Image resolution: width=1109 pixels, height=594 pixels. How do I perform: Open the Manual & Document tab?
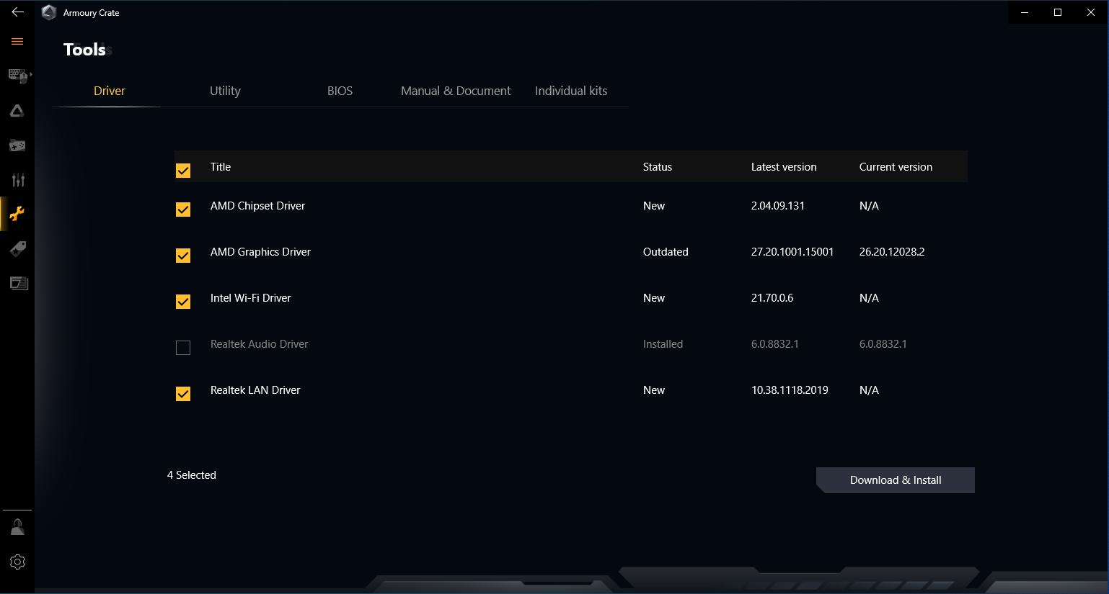(x=456, y=91)
